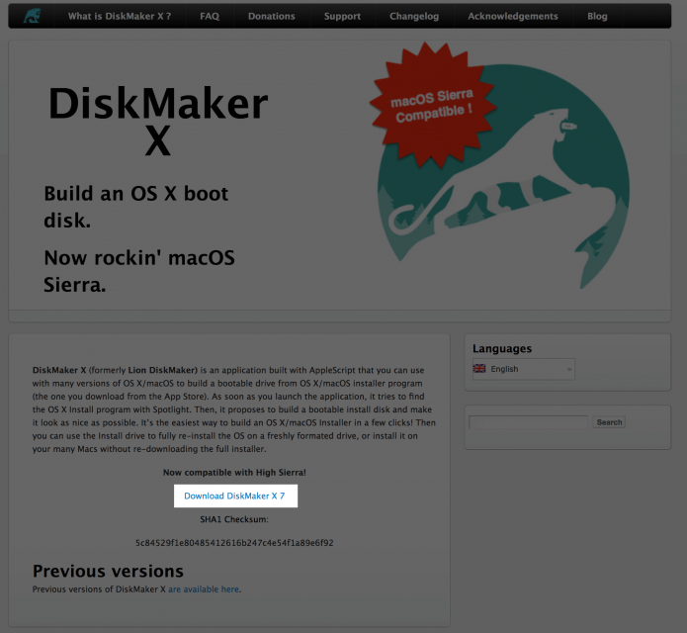Expand the English language dropdown

click(x=524, y=369)
